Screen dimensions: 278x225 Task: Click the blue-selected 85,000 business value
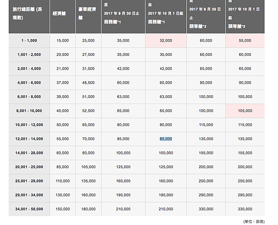166,139
